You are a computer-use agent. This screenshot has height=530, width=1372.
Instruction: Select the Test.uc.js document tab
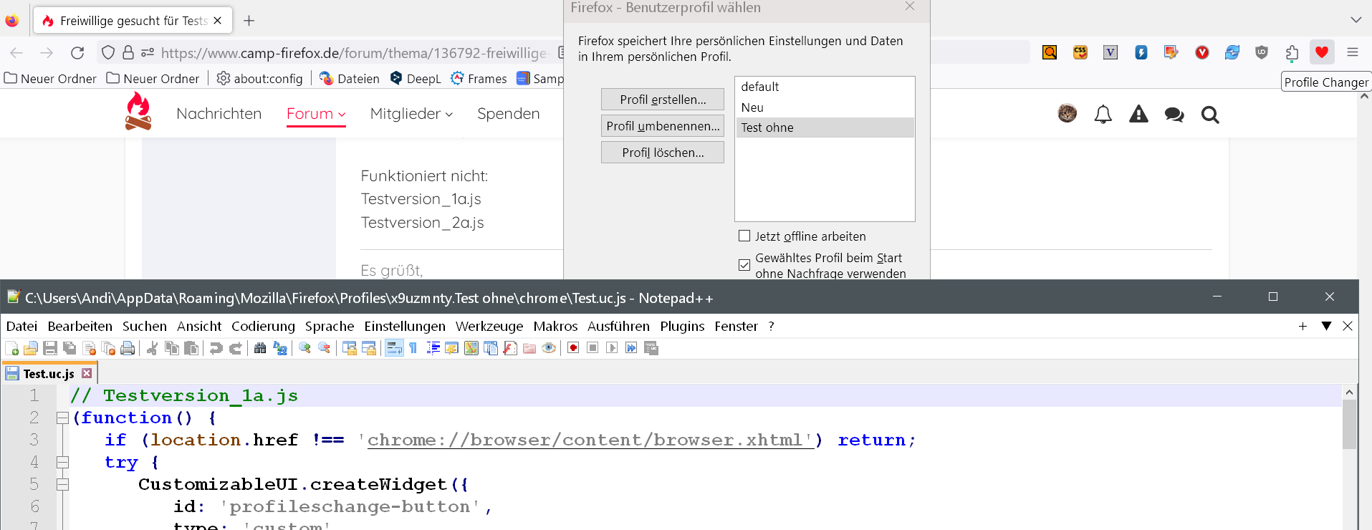[x=49, y=373]
